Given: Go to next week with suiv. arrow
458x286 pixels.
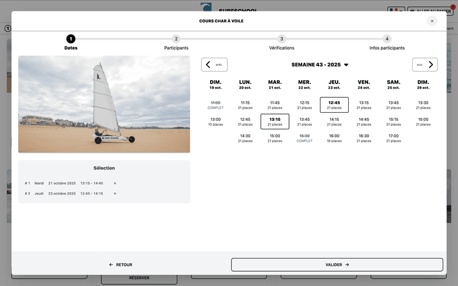Looking at the screenshot, I should pos(425,65).
